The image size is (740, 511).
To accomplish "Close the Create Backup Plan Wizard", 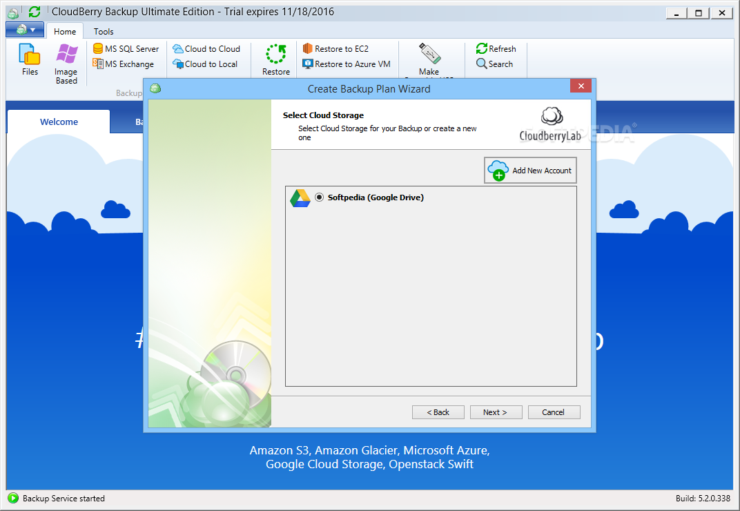I will click(581, 86).
